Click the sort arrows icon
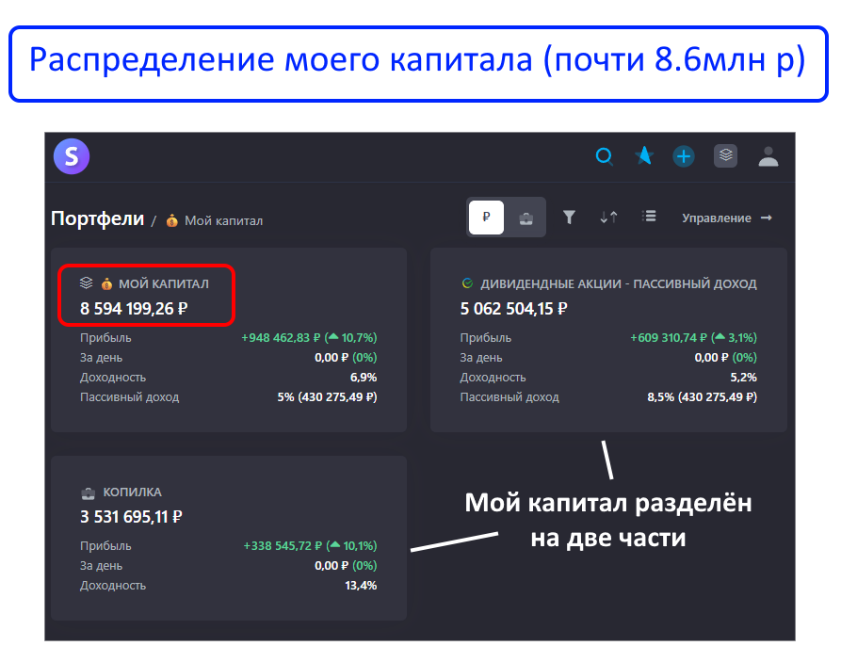The height and width of the screenshot is (662, 841). click(x=608, y=217)
